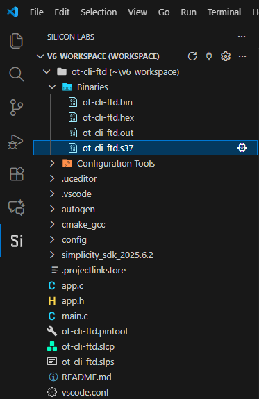The height and width of the screenshot is (399, 259).
Task: Open workspace settings gear icon
Action: point(226,56)
